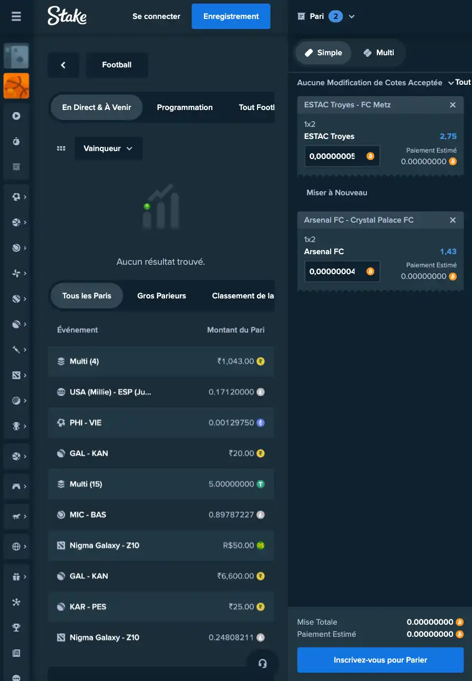Click the Football breadcrumb button

pyautogui.click(x=117, y=65)
